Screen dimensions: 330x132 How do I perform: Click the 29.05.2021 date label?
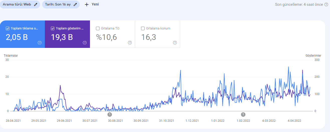pos(39,121)
